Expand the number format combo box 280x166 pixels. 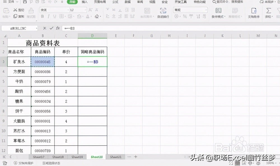[206, 10]
